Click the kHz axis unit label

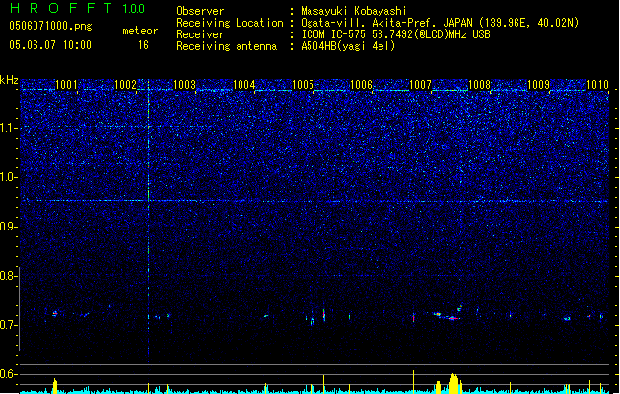tap(9, 80)
